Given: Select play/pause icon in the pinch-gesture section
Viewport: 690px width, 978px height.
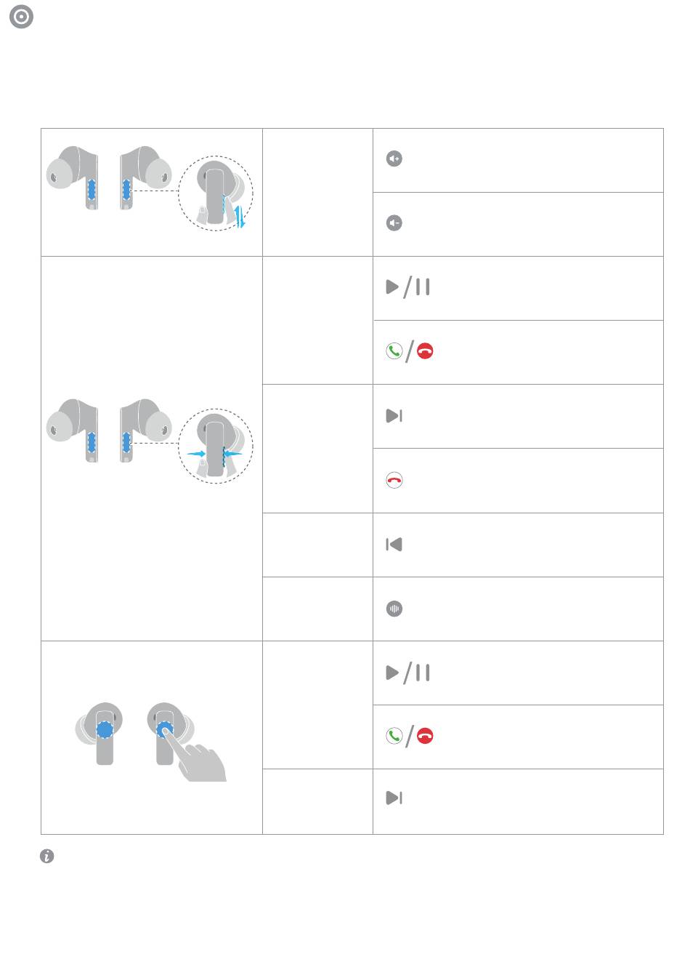Looking at the screenshot, I should click(407, 286).
